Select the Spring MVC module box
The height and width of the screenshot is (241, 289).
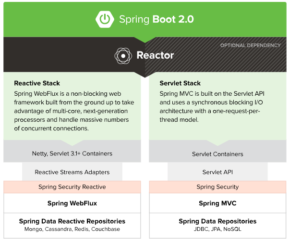point(217,203)
